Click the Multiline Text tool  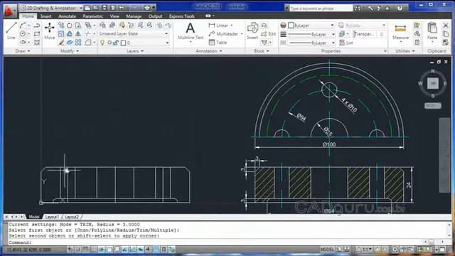(191, 31)
